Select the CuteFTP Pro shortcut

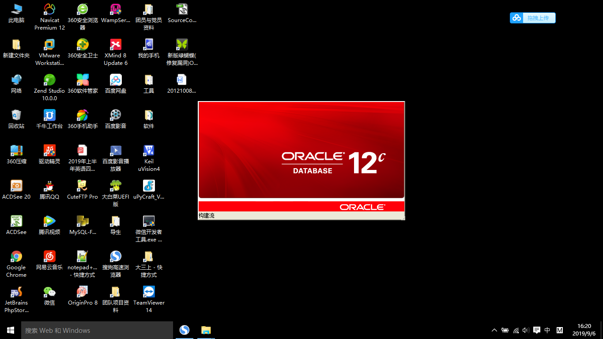(x=83, y=190)
